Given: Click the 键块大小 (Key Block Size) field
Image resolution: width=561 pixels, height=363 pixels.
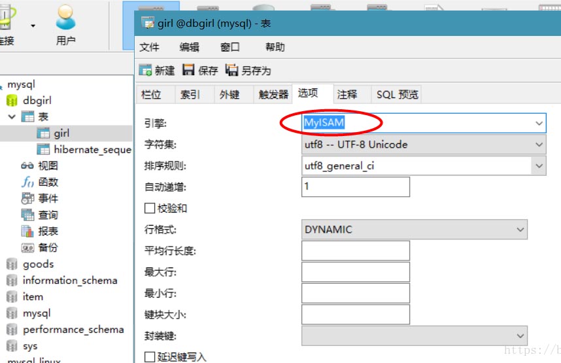Looking at the screenshot, I should point(356,315).
